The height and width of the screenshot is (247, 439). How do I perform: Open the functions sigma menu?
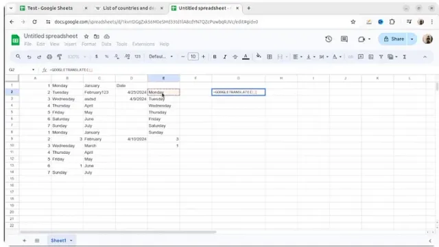point(404,57)
